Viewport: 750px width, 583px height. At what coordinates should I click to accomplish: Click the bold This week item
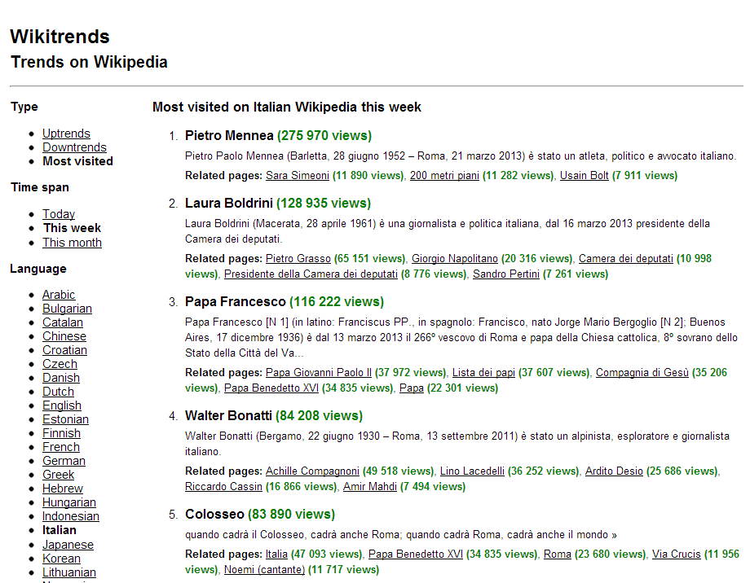tap(72, 227)
